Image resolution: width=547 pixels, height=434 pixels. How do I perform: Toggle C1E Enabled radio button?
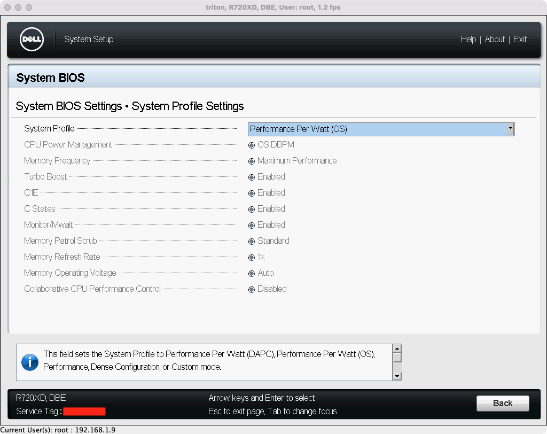tap(252, 193)
